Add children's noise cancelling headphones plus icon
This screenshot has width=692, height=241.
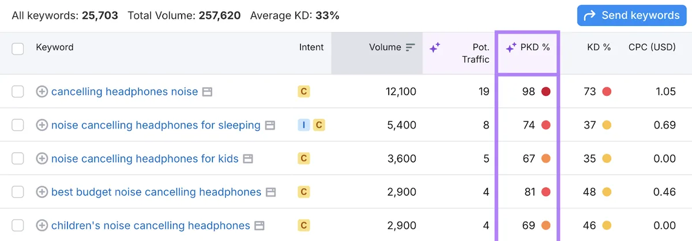pos(42,225)
